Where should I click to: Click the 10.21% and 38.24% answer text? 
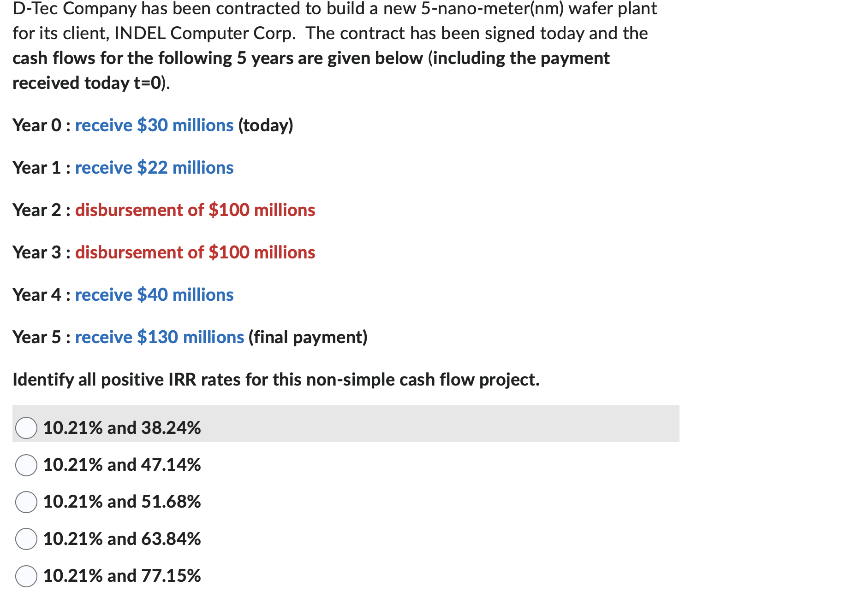122,428
